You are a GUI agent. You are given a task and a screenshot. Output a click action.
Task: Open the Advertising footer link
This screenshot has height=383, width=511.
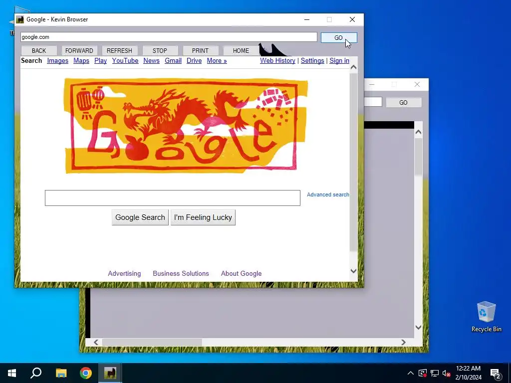[x=124, y=274]
